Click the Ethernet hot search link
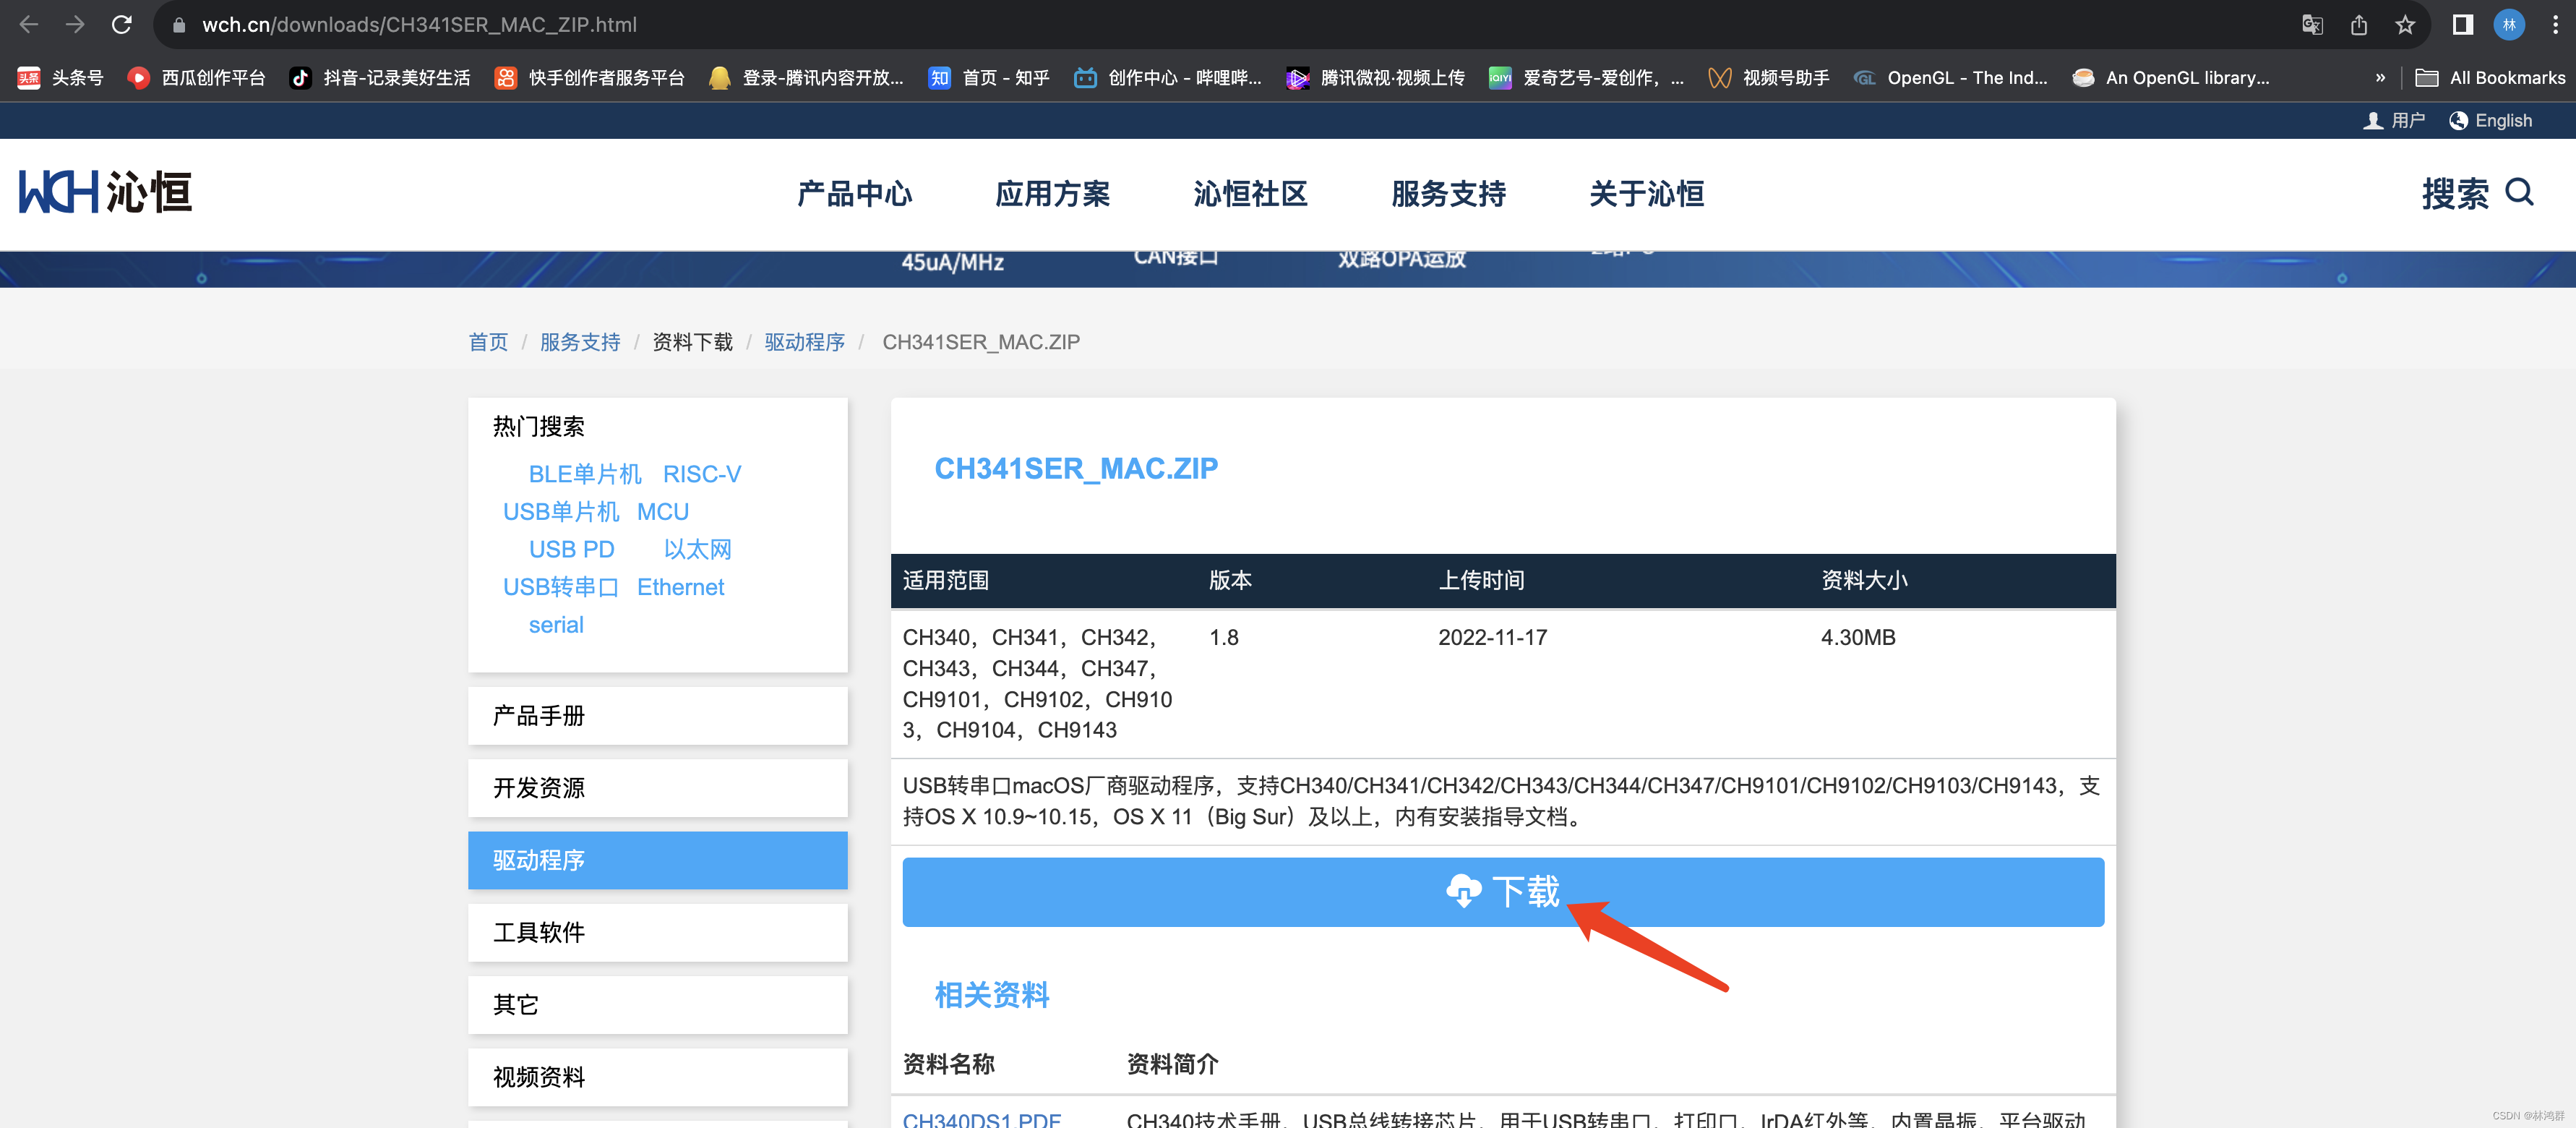Viewport: 2576px width, 1128px height. pyautogui.click(x=680, y=587)
